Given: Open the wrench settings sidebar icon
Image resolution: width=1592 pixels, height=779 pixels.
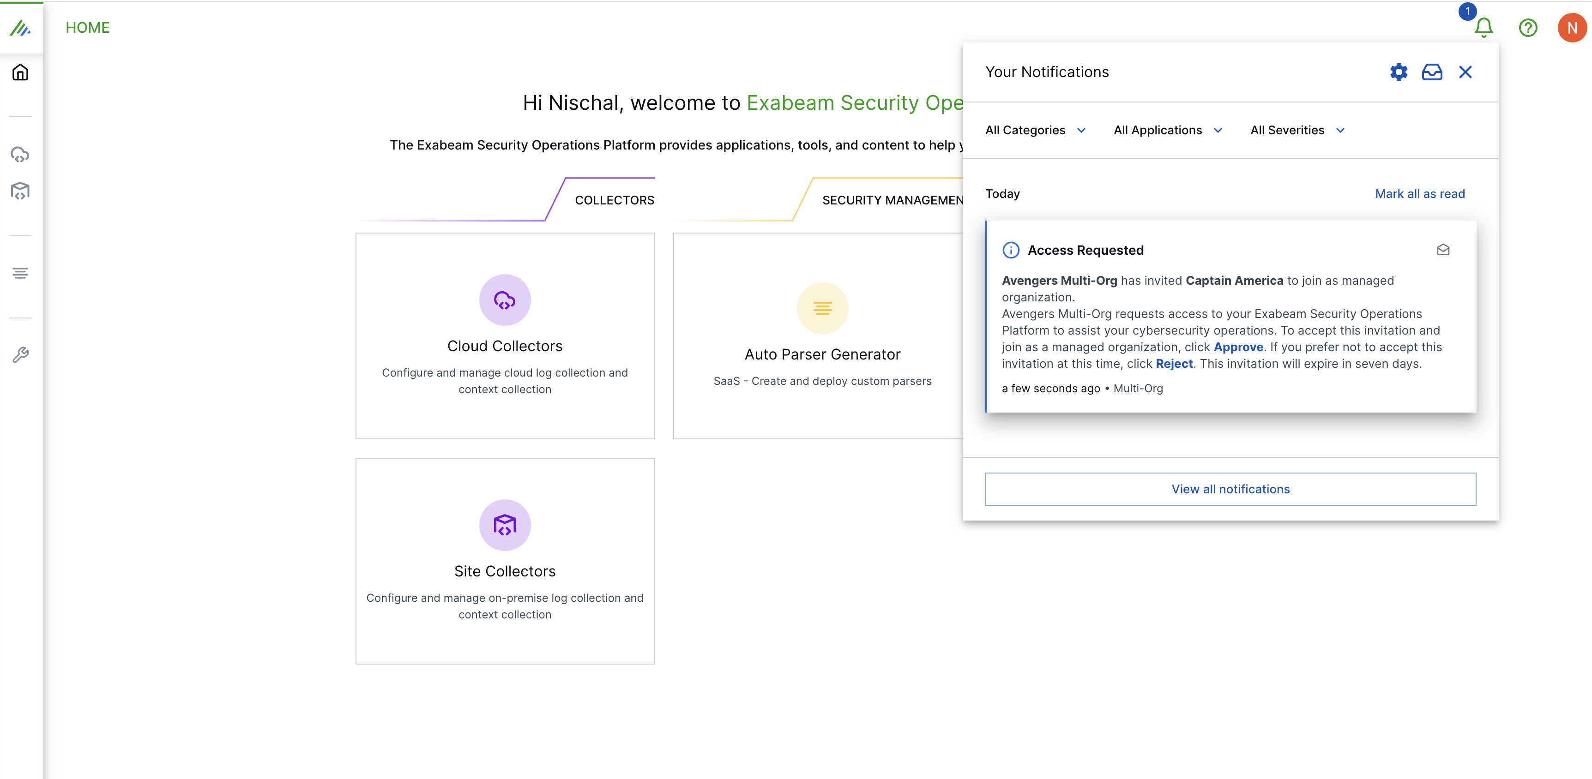Looking at the screenshot, I should coord(20,354).
